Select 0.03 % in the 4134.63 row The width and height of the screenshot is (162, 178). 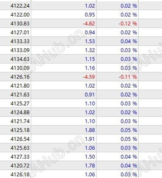pos(129,59)
